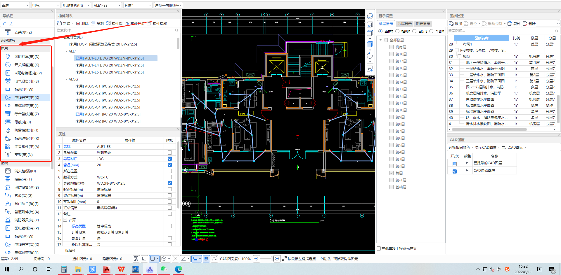Viewport: 561px width, 275px height.
Task: Open the 电线导管(电) type dropdown
Action: pyautogui.click(x=77, y=5)
